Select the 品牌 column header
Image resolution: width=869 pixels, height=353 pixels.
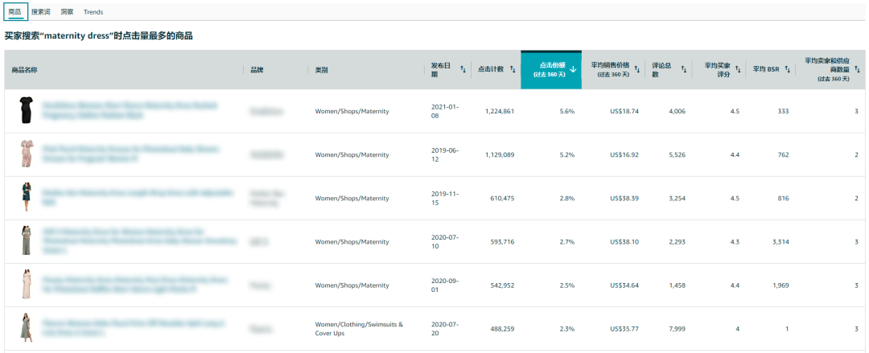coord(257,70)
